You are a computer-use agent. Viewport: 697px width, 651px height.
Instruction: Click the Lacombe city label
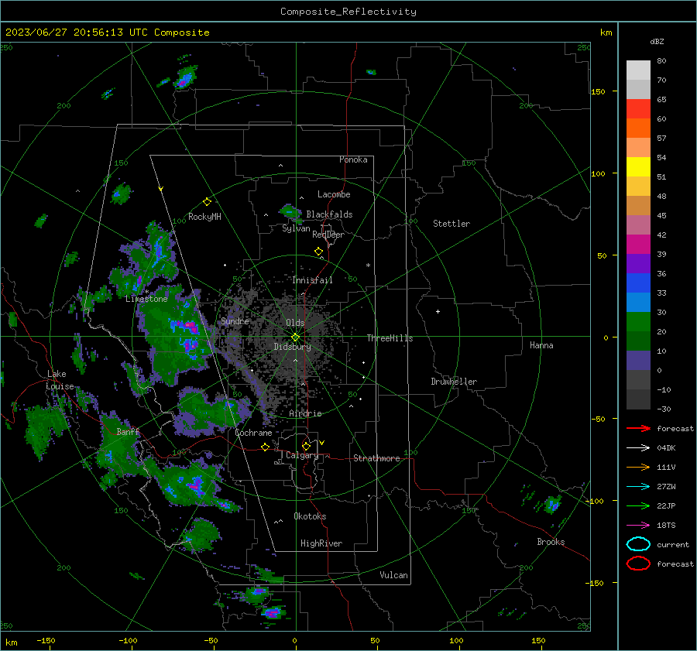334,194
